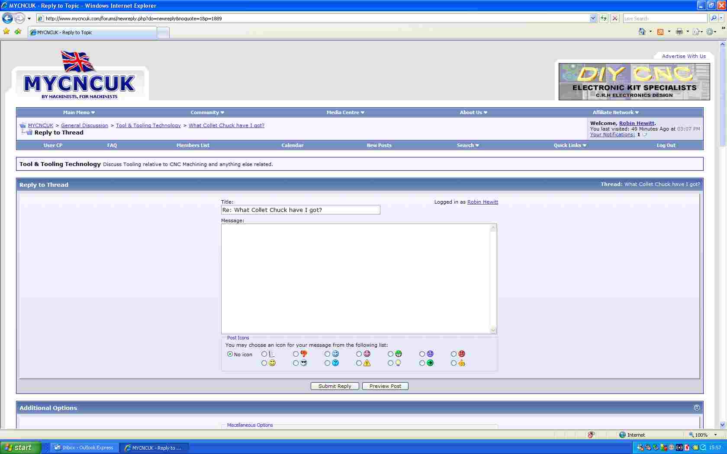Click the Windows Start button
The height and width of the screenshot is (454, 727).
point(20,448)
